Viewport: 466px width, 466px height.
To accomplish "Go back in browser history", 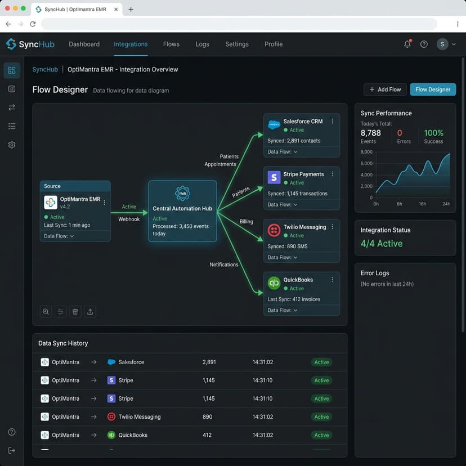I will point(8,24).
